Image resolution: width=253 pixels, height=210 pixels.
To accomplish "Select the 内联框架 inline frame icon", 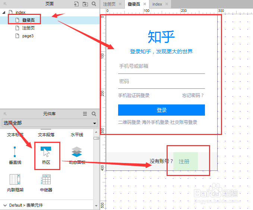I will pos(15,179).
